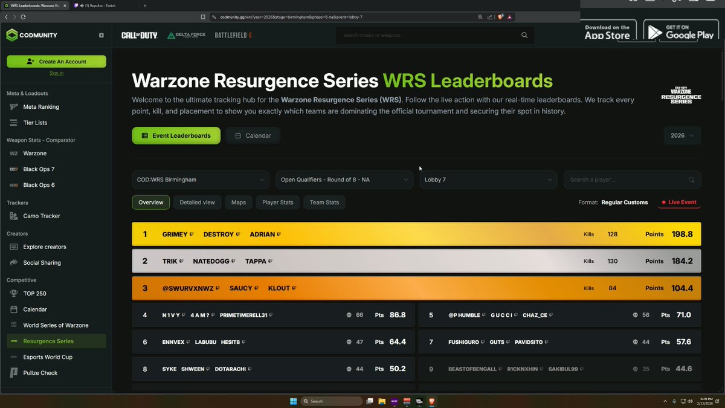This screenshot has height=408, width=725.
Task: Open the Delta Force game section
Action: coord(186,35)
